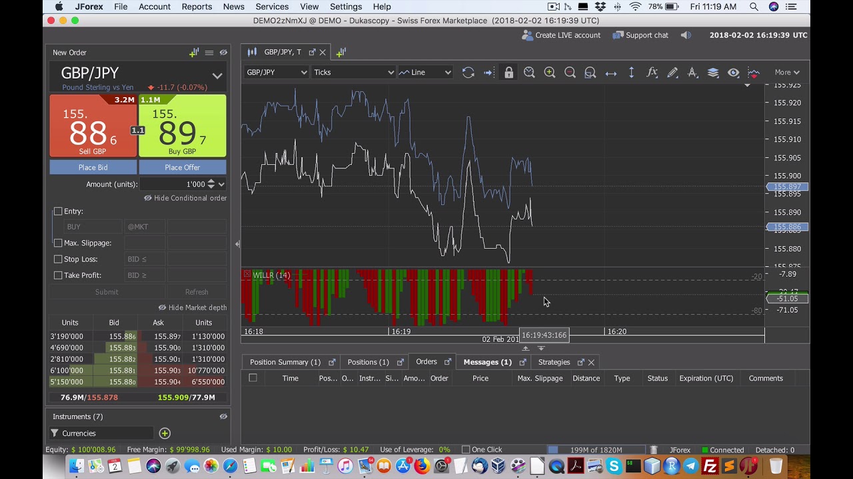This screenshot has height=479, width=853.
Task: Detach the Messages tab
Action: pos(522,363)
